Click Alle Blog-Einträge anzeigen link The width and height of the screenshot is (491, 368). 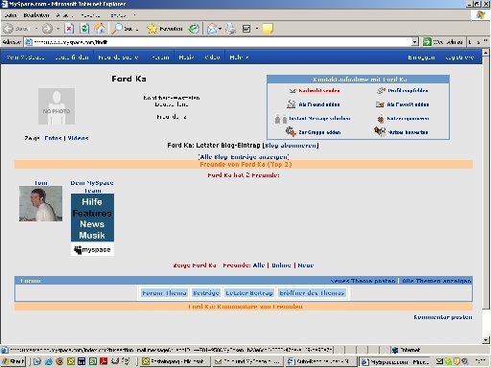pos(244,157)
